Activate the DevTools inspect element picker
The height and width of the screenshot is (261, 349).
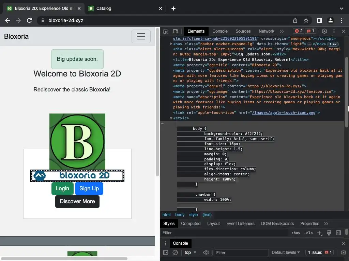[166, 31]
